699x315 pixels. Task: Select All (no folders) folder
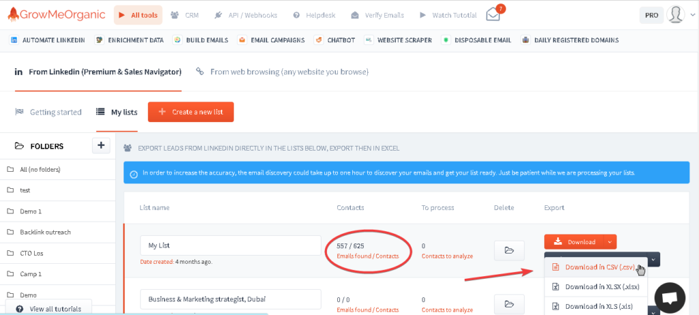[x=57, y=169]
